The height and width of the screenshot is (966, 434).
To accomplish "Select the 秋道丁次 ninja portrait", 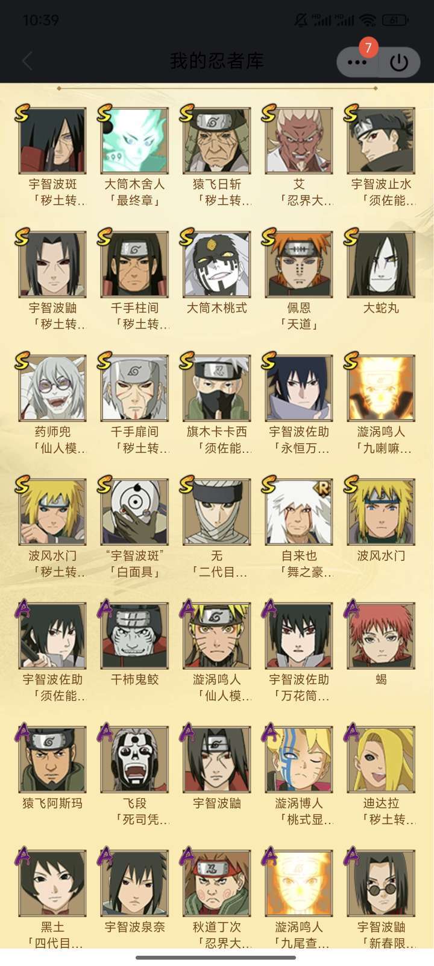I will tap(216, 883).
